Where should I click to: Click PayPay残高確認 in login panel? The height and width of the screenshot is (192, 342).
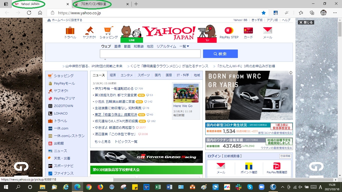pos(277,168)
